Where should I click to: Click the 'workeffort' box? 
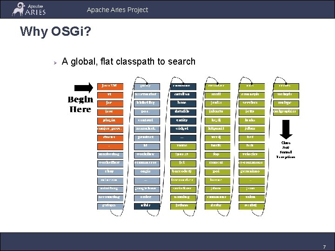pyautogui.click(x=110, y=164)
